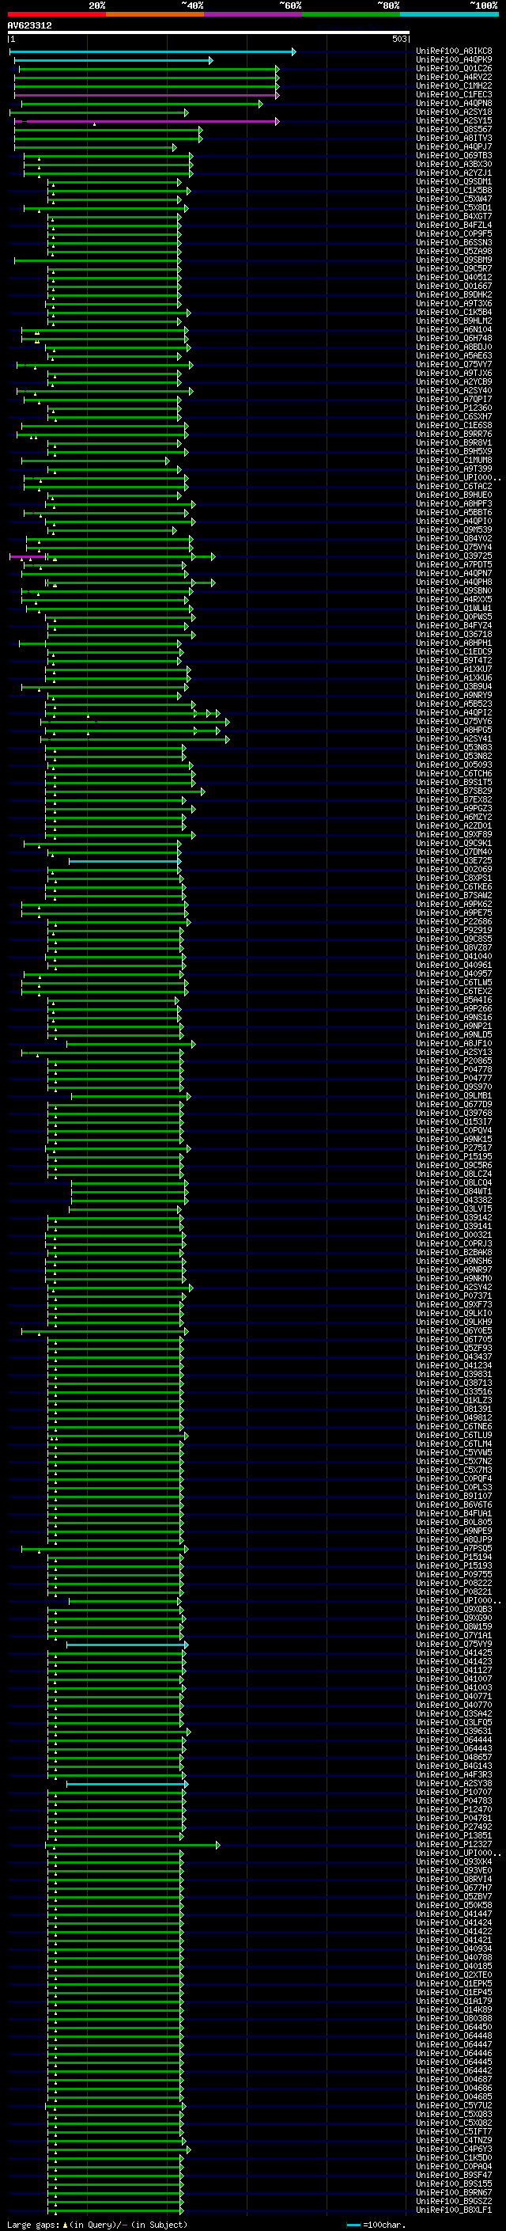This screenshot has height=2231, width=506.
Task: Select the UniRef100_Q36718 label
Action: coord(454,634)
